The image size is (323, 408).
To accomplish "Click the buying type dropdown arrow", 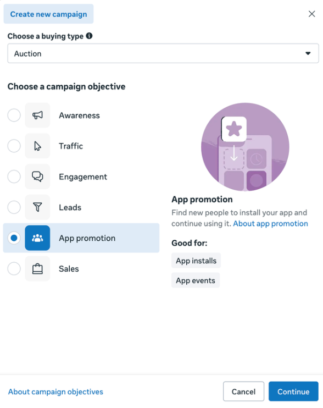I will (x=308, y=53).
